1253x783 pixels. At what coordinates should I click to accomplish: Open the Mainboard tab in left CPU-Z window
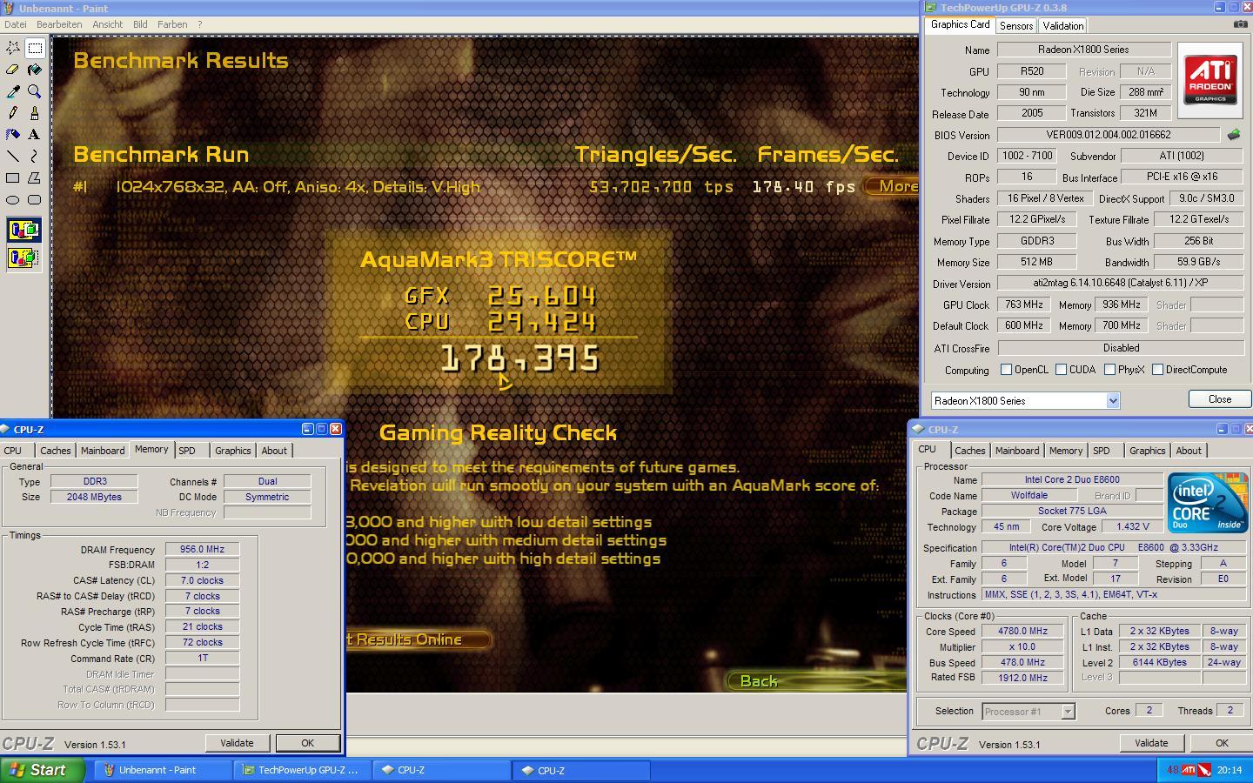click(103, 451)
